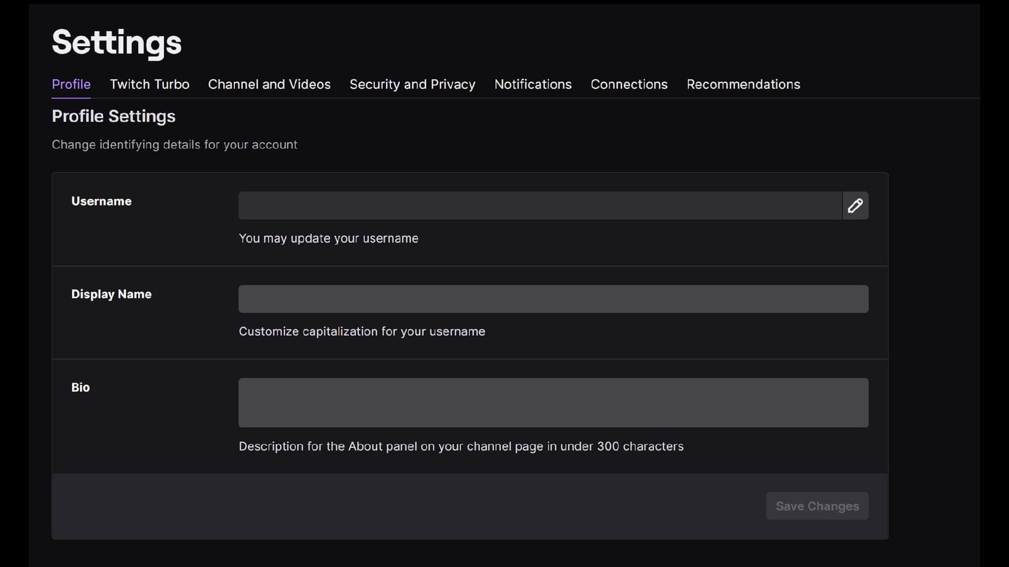
Task: Click the username update helper text
Action: 328,238
